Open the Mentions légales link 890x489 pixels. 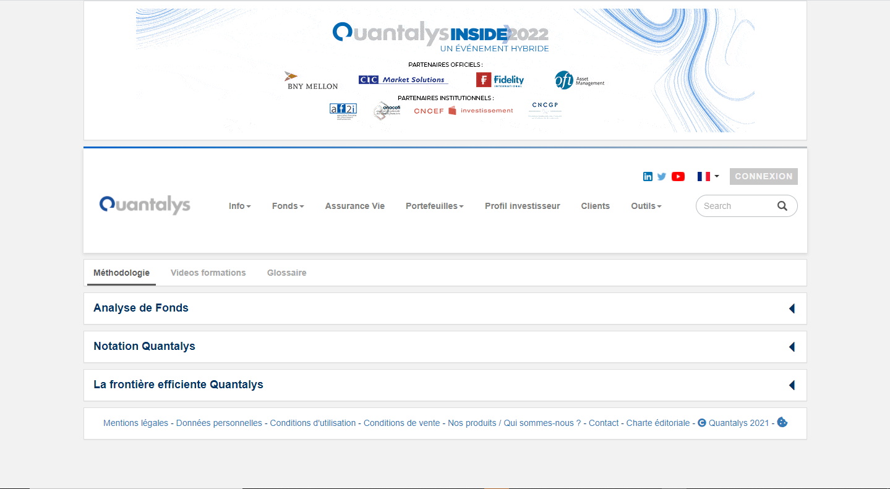point(135,423)
